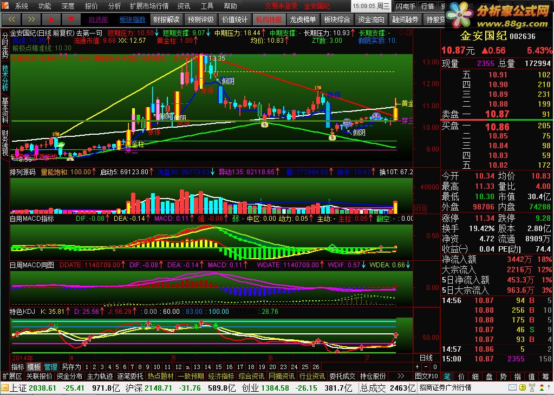Click the application logo in title bar
The width and height of the screenshot is (554, 395).
pos(6,6)
